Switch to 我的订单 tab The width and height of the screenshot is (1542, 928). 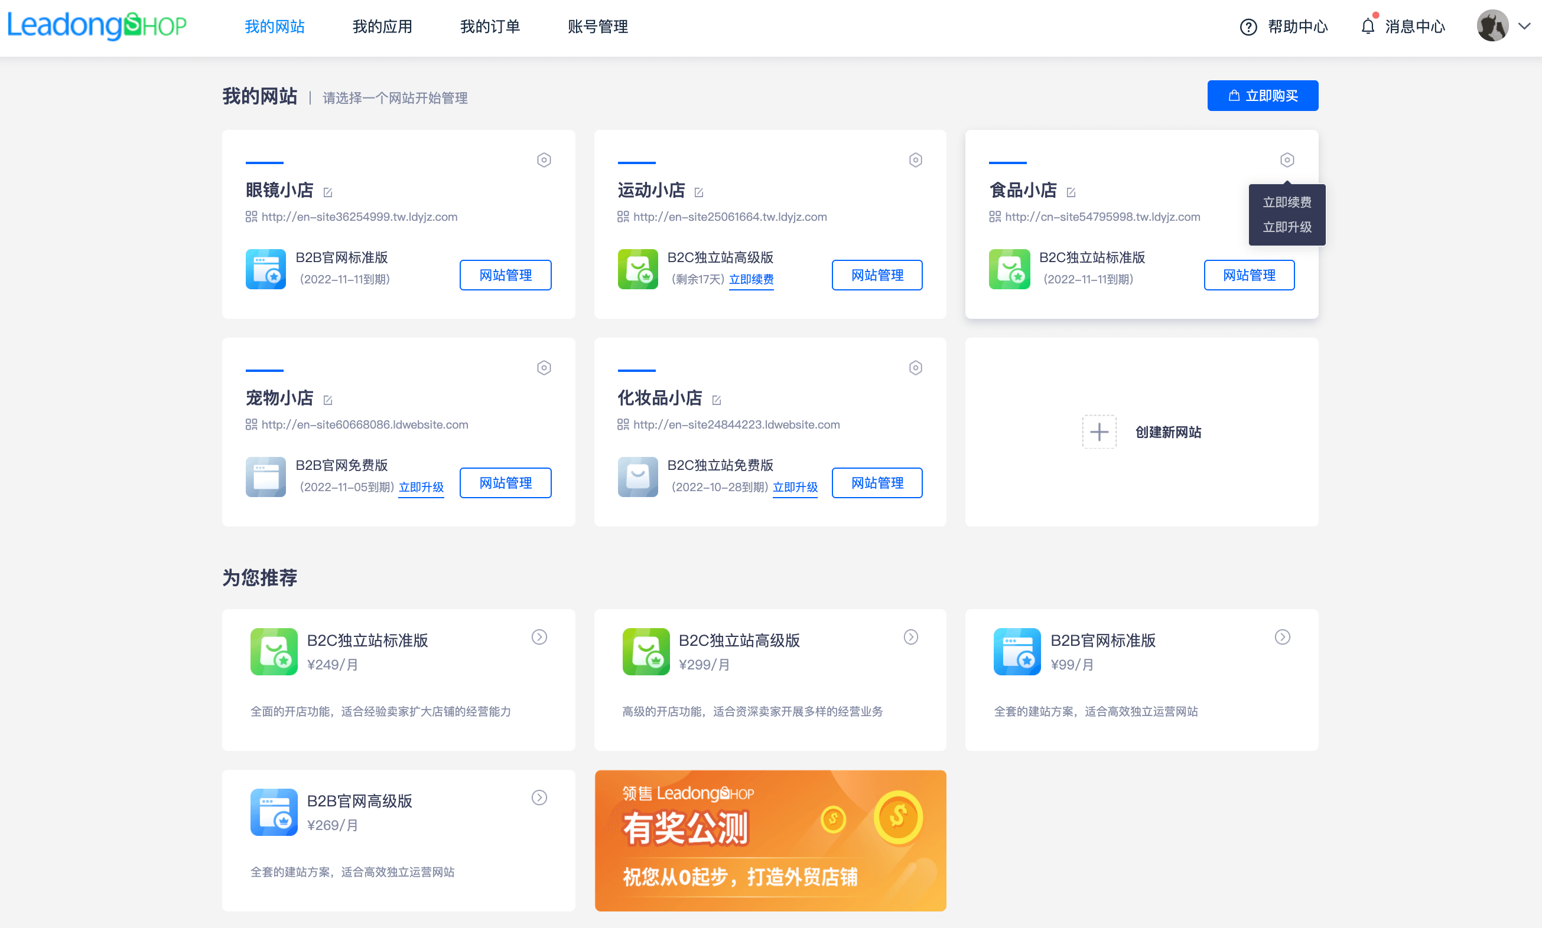tap(489, 26)
